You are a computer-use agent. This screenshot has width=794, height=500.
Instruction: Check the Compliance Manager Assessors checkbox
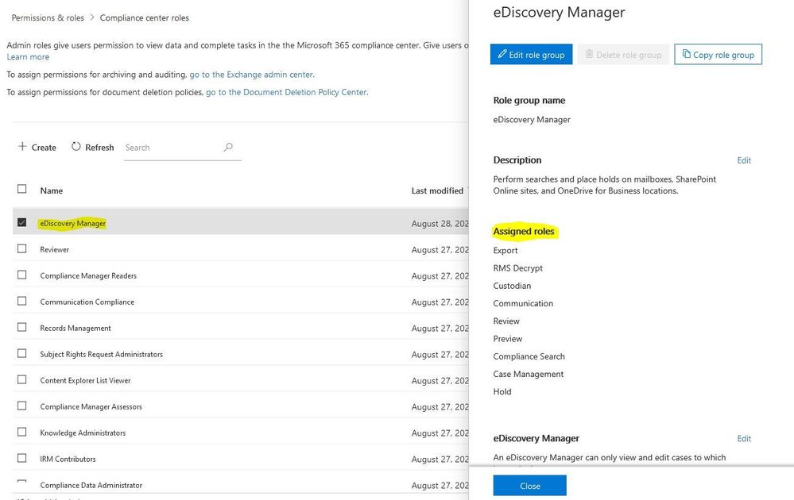pos(21,406)
